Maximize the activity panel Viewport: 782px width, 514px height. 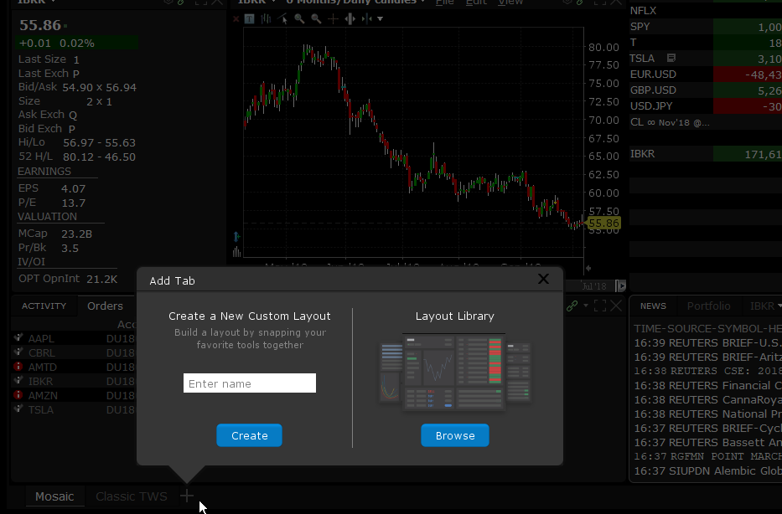coord(600,306)
